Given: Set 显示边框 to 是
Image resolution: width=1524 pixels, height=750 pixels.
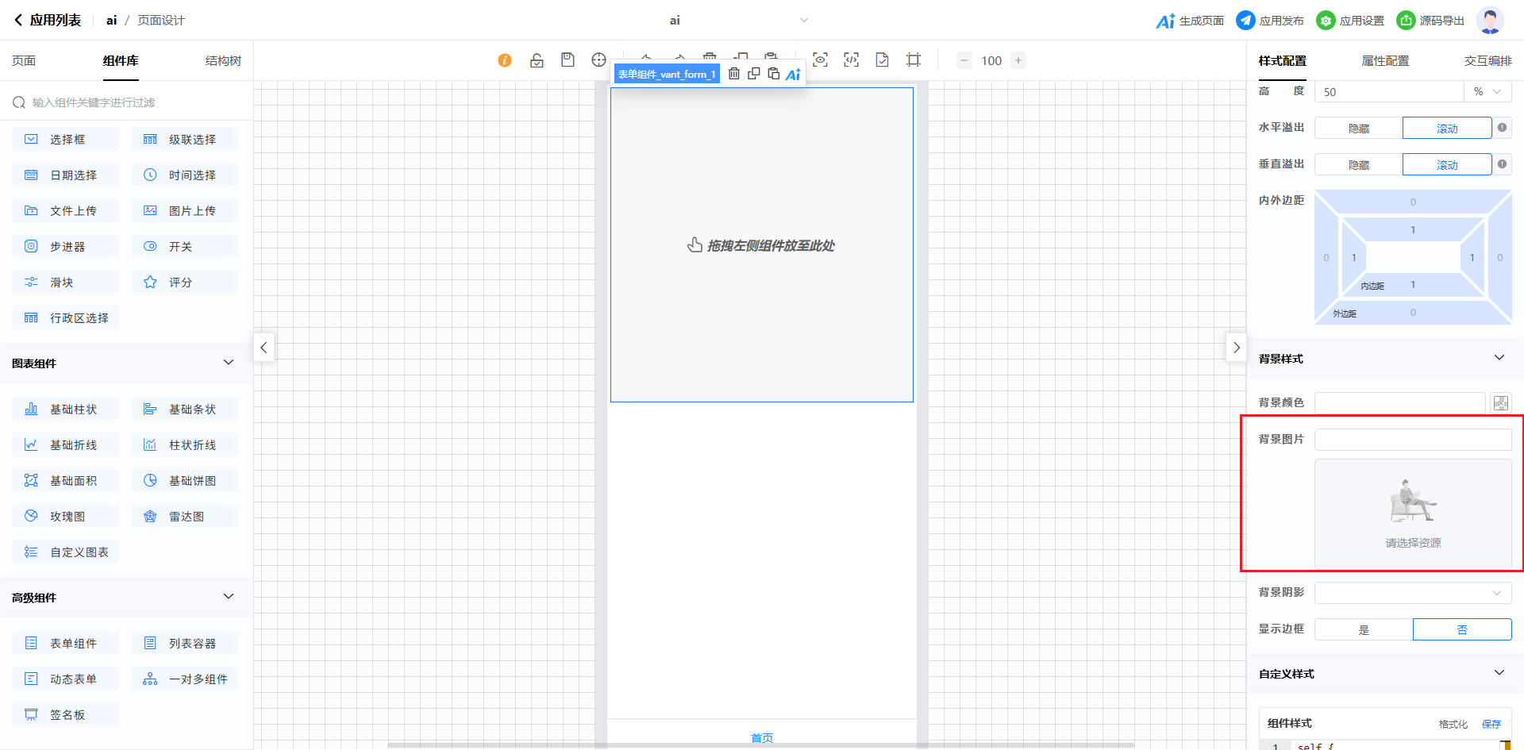Looking at the screenshot, I should click(1364, 630).
